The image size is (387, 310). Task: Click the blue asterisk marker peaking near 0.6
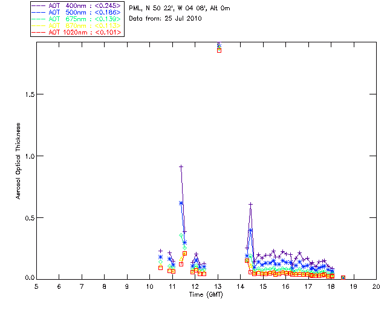pos(181,203)
